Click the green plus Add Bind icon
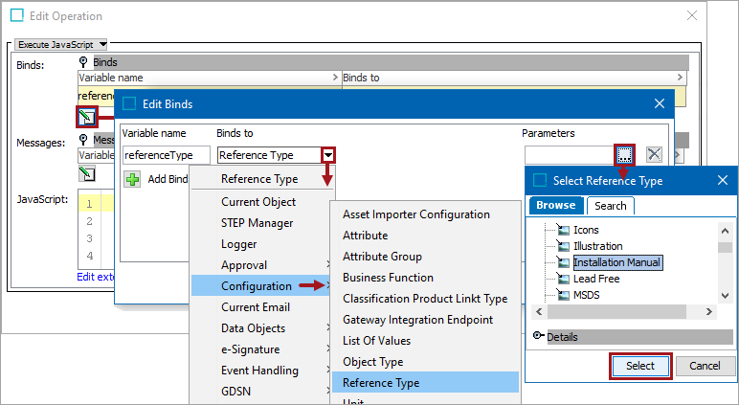 point(132,179)
